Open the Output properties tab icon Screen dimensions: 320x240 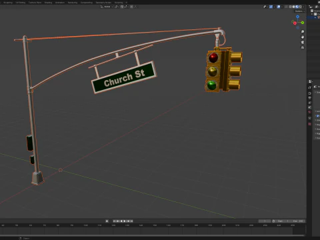[x=309, y=98]
